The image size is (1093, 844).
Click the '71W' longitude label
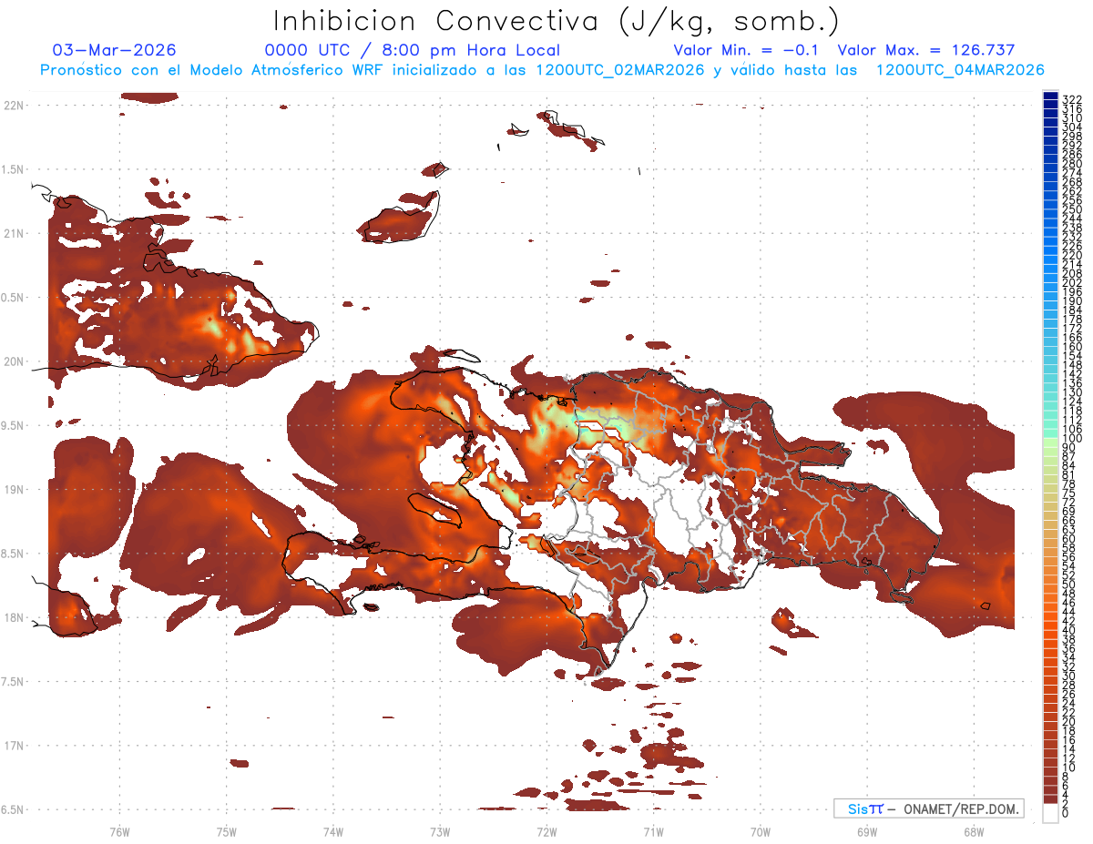(x=653, y=831)
